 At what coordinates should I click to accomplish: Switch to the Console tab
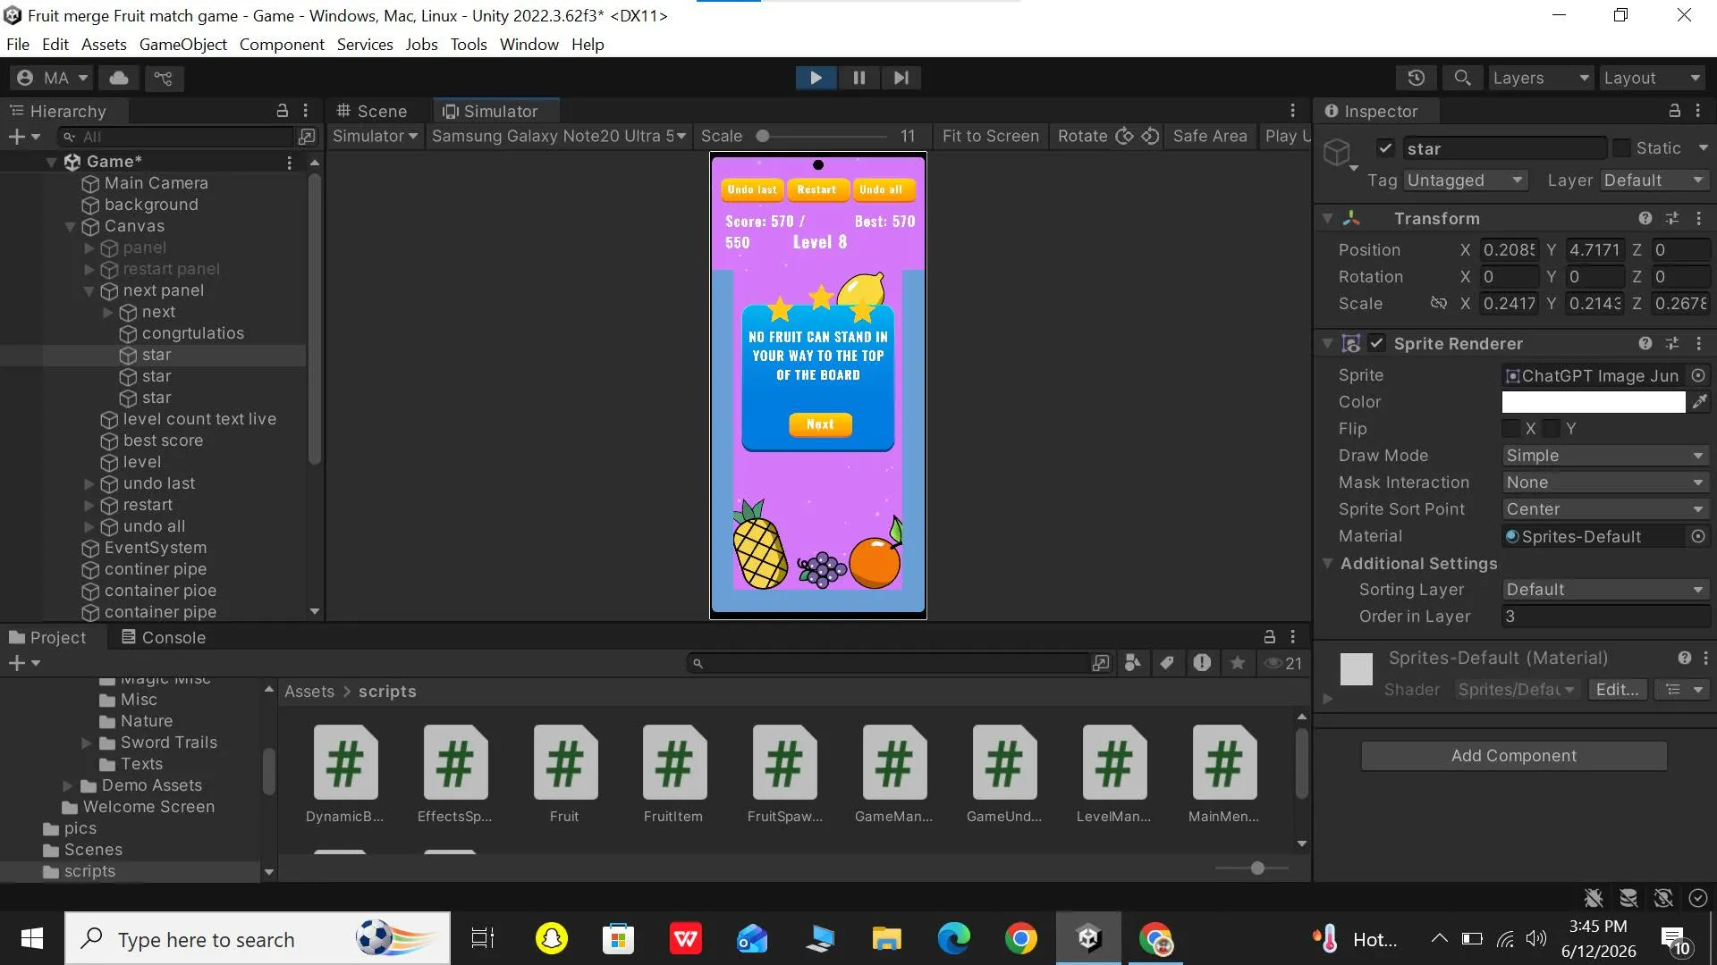pyautogui.click(x=164, y=637)
